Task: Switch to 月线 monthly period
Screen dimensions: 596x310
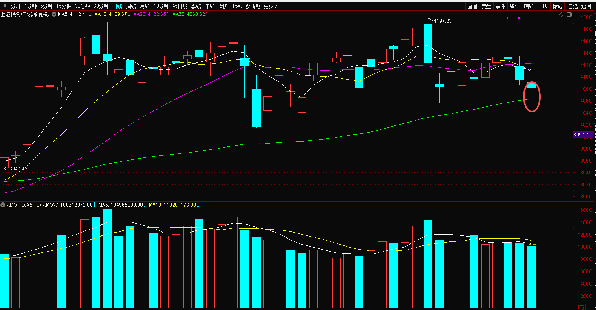Action: (145, 6)
